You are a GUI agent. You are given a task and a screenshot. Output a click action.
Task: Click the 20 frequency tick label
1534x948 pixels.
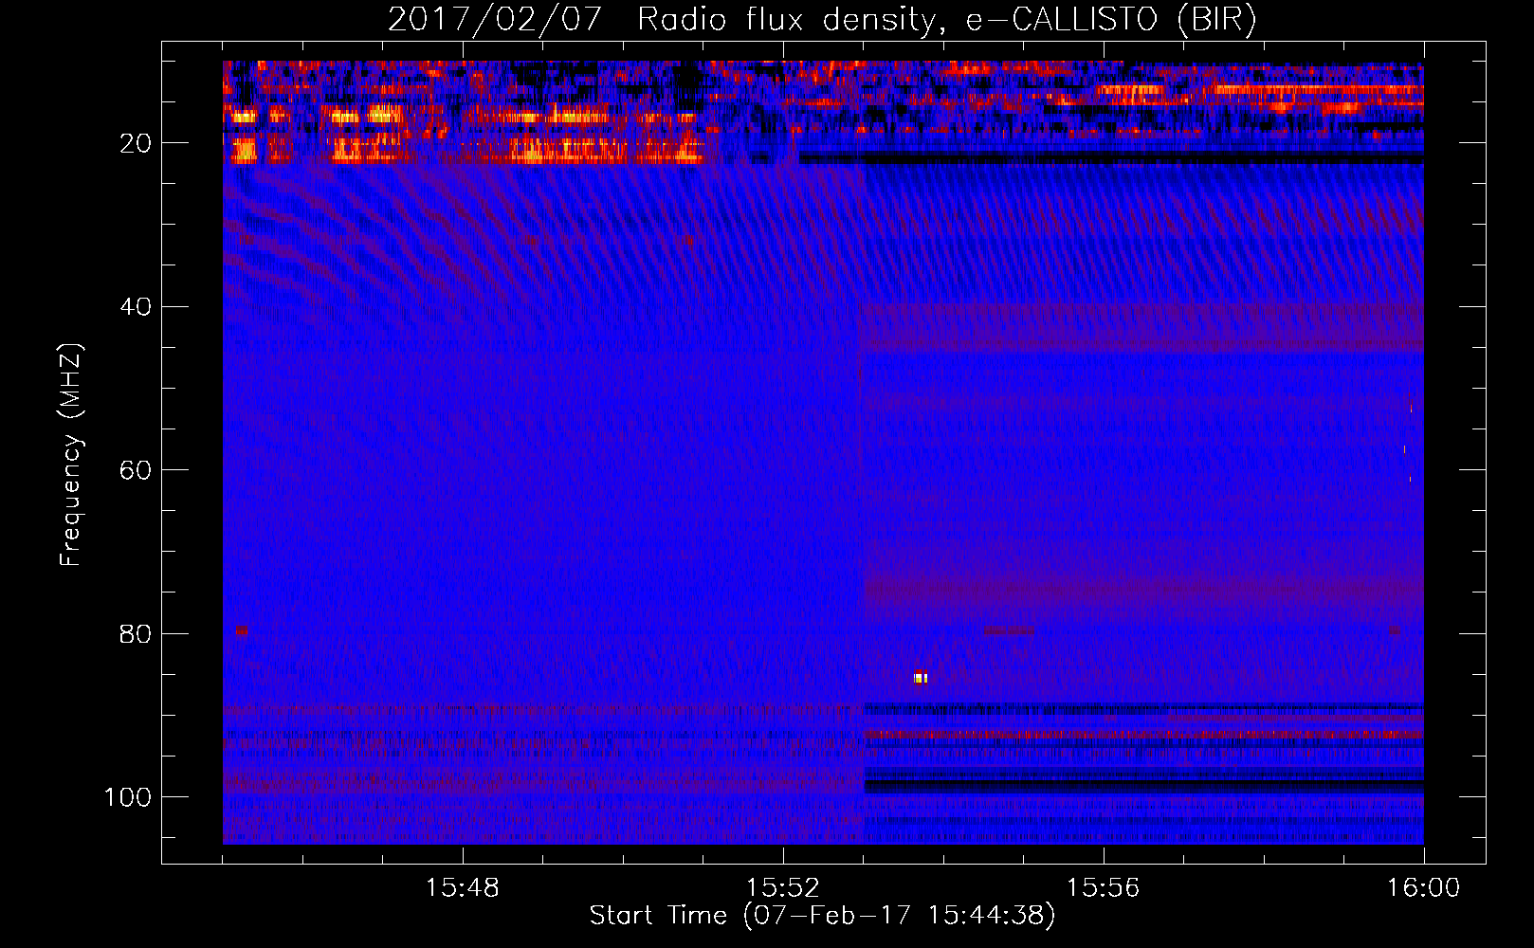click(135, 143)
